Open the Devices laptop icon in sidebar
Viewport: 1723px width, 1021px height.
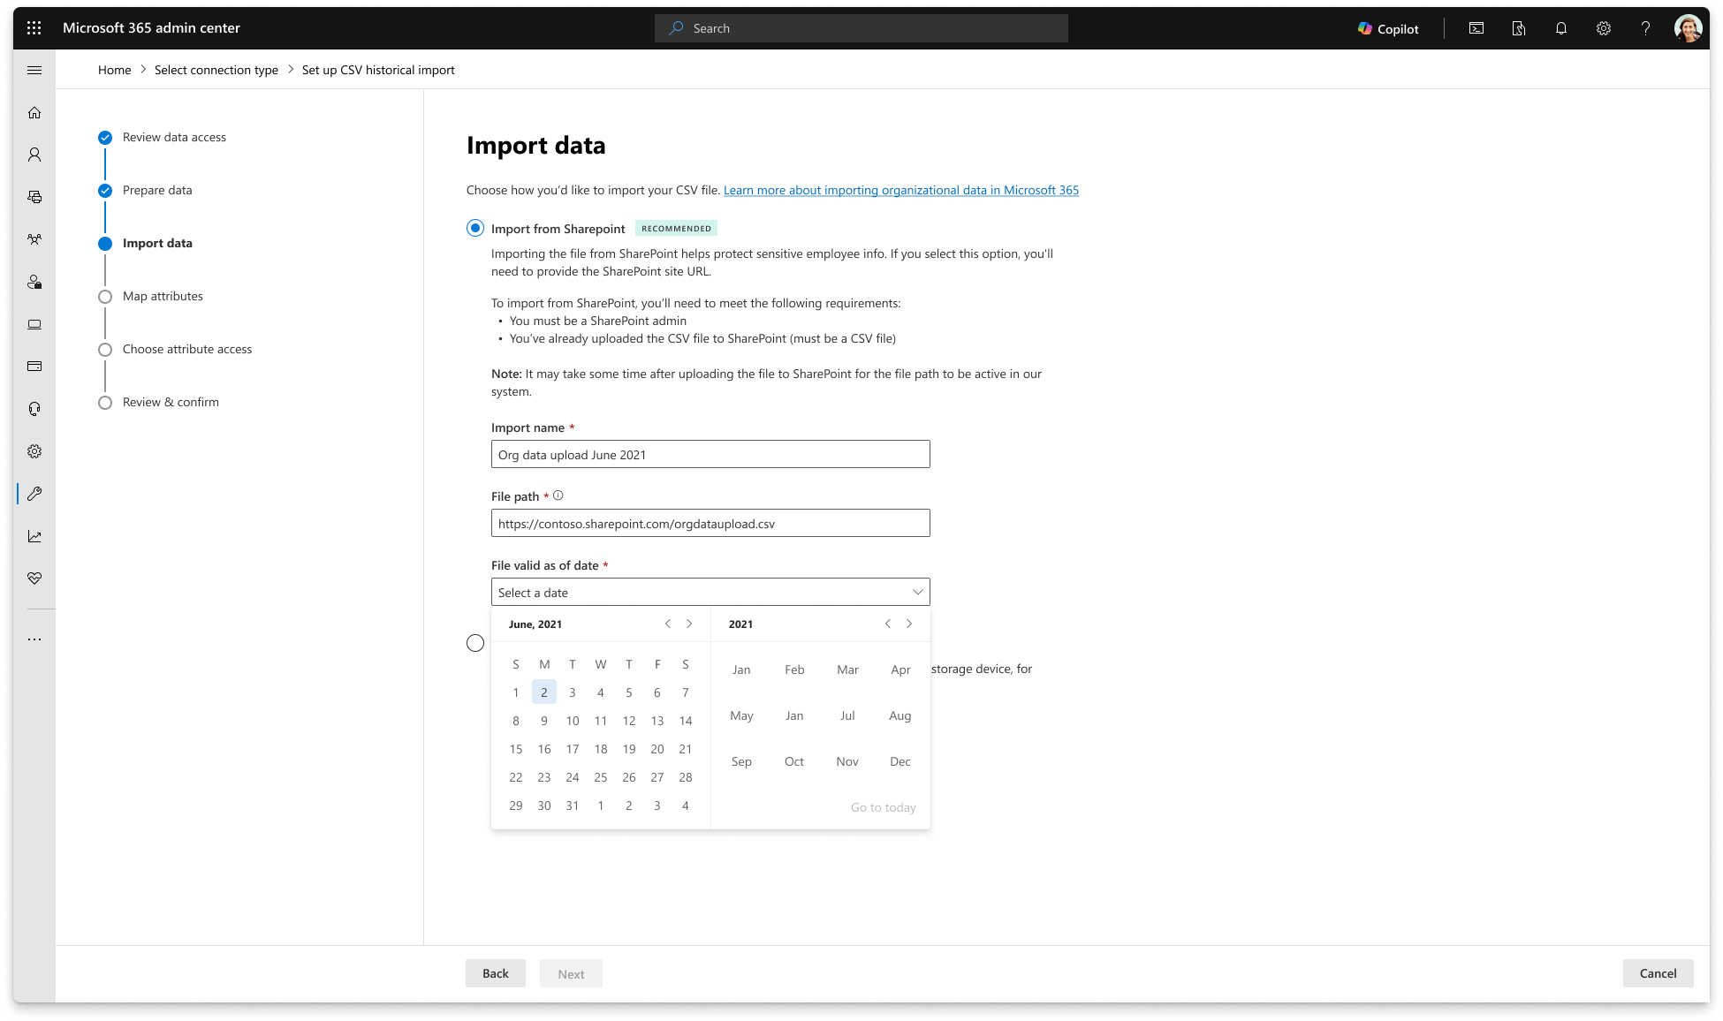[35, 324]
